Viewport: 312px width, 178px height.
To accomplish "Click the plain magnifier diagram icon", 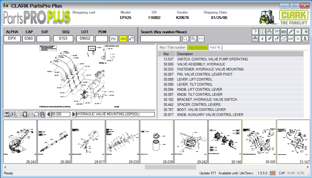I will [x=37, y=114].
